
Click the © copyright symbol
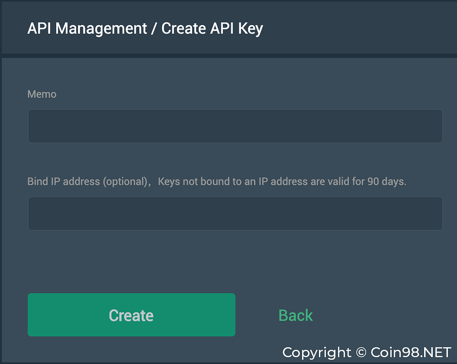click(x=361, y=352)
